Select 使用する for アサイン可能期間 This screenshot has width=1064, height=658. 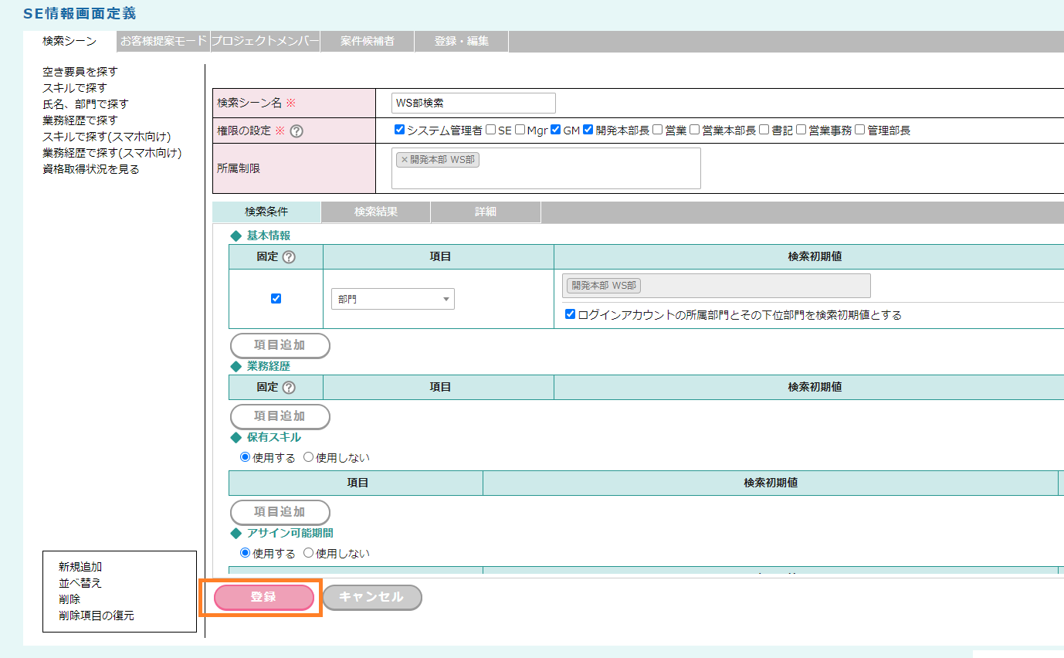point(246,553)
